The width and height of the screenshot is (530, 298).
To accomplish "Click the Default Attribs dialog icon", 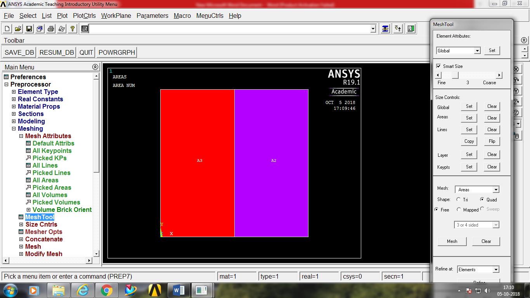I will click(x=28, y=143).
